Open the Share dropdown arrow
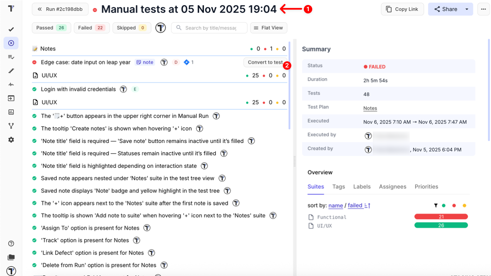 point(467,9)
